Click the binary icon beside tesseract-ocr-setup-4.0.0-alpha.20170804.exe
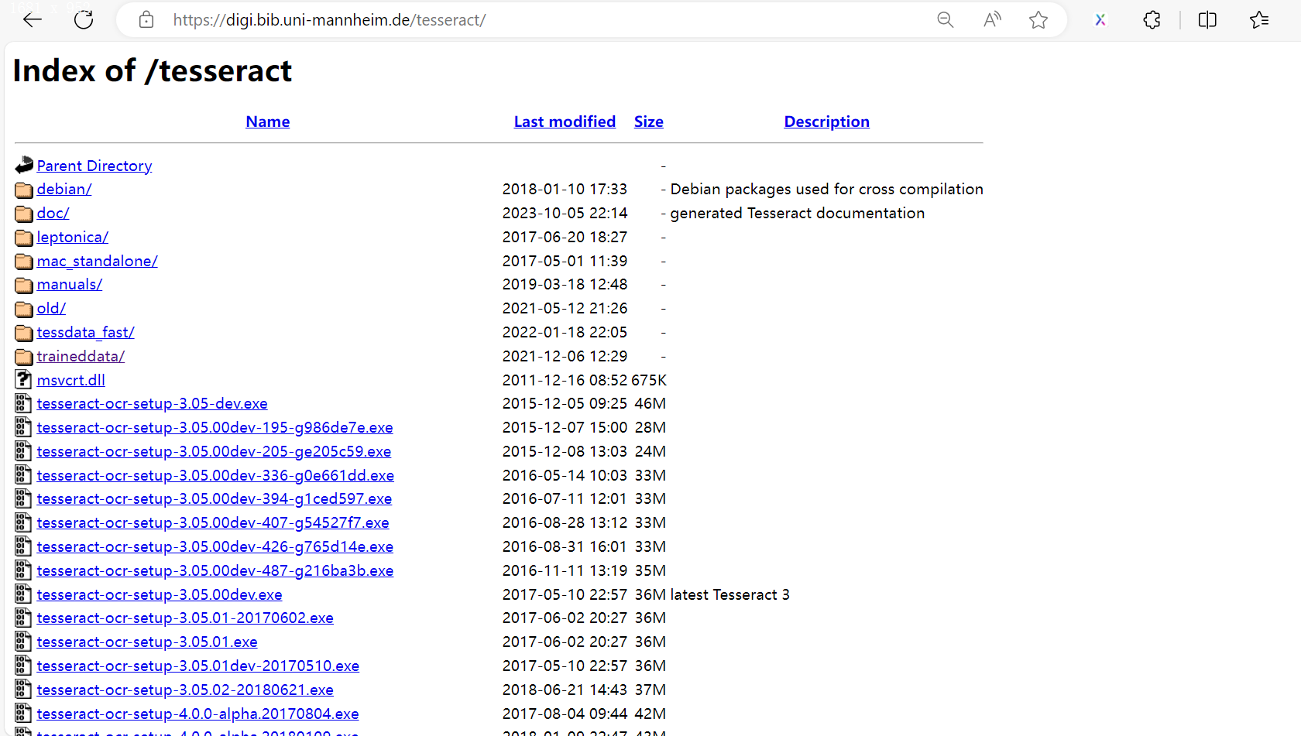 pyautogui.click(x=23, y=714)
